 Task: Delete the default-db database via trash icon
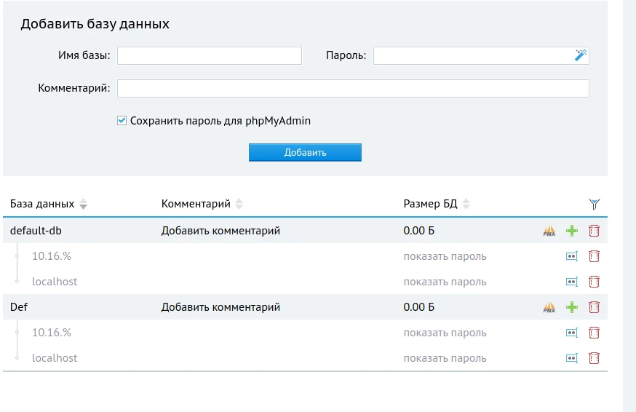[594, 231]
